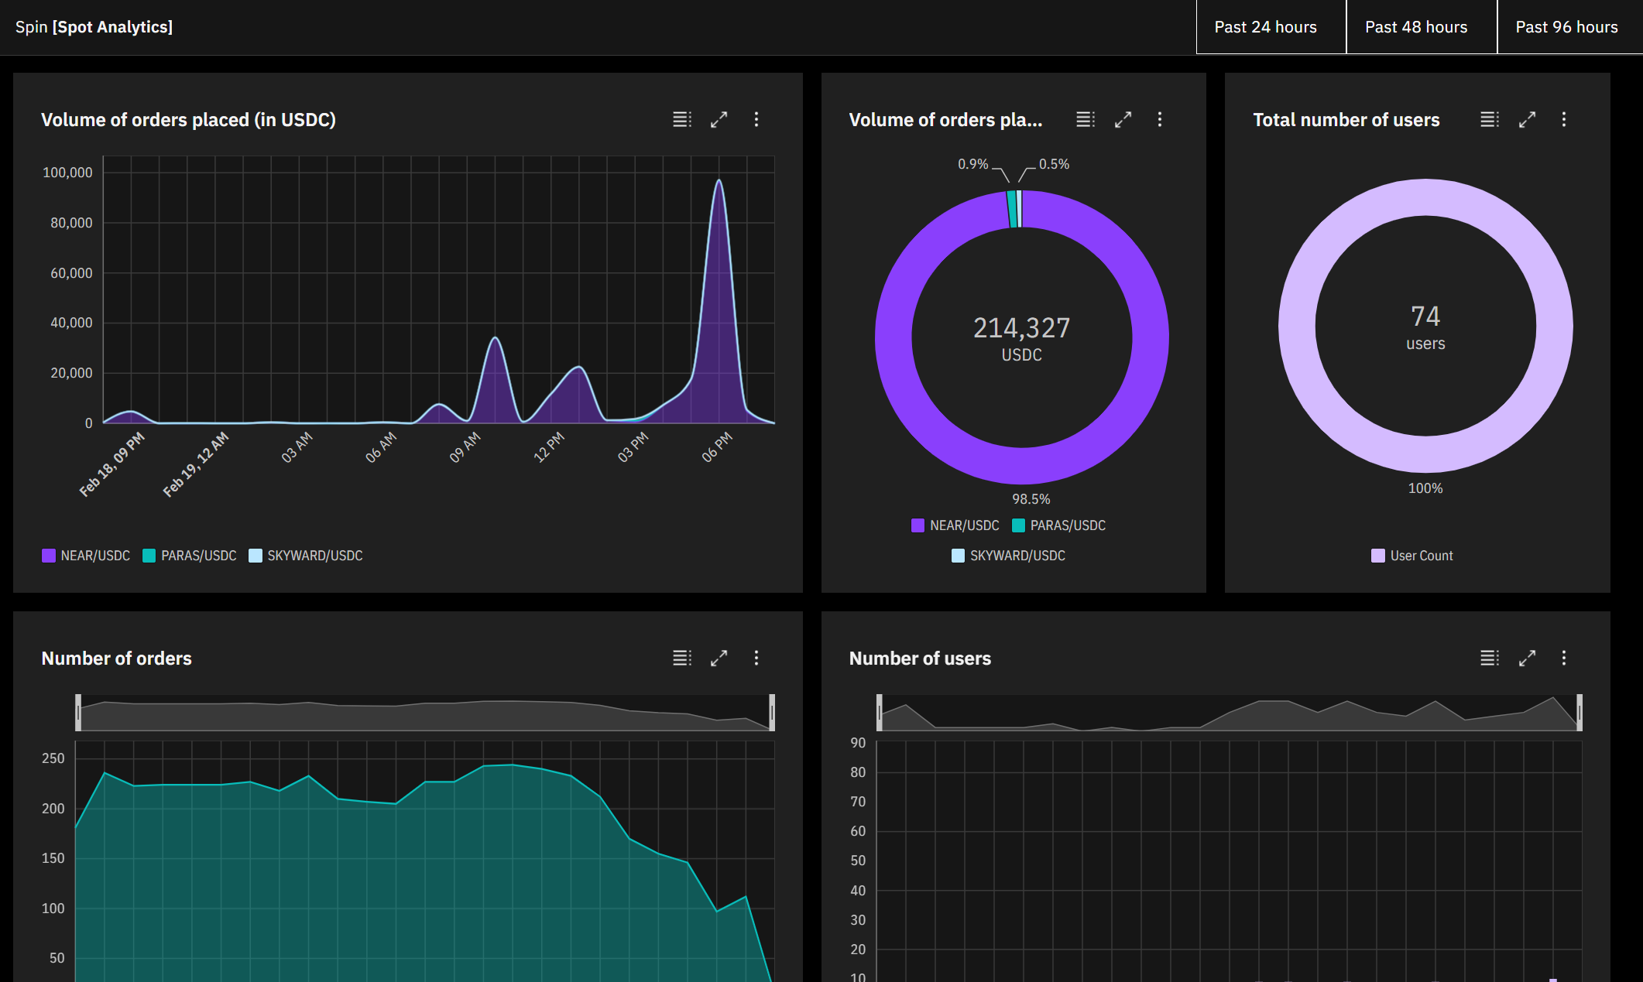Show data table for Volume of orders placed chart
The height and width of the screenshot is (982, 1643).
pos(681,119)
